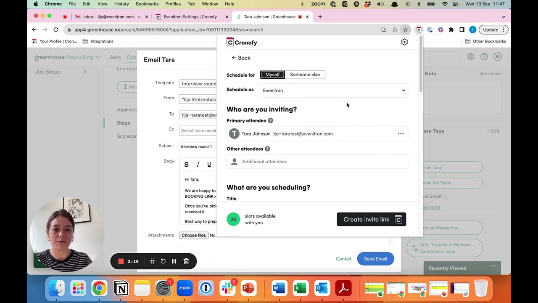Screen dimensions: 538x303
Task: Click the share page icon in address bar
Action: pos(395,29)
